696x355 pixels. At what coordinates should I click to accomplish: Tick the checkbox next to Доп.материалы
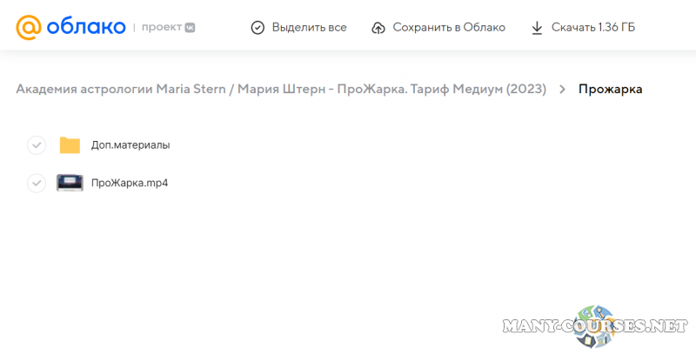pyautogui.click(x=36, y=145)
